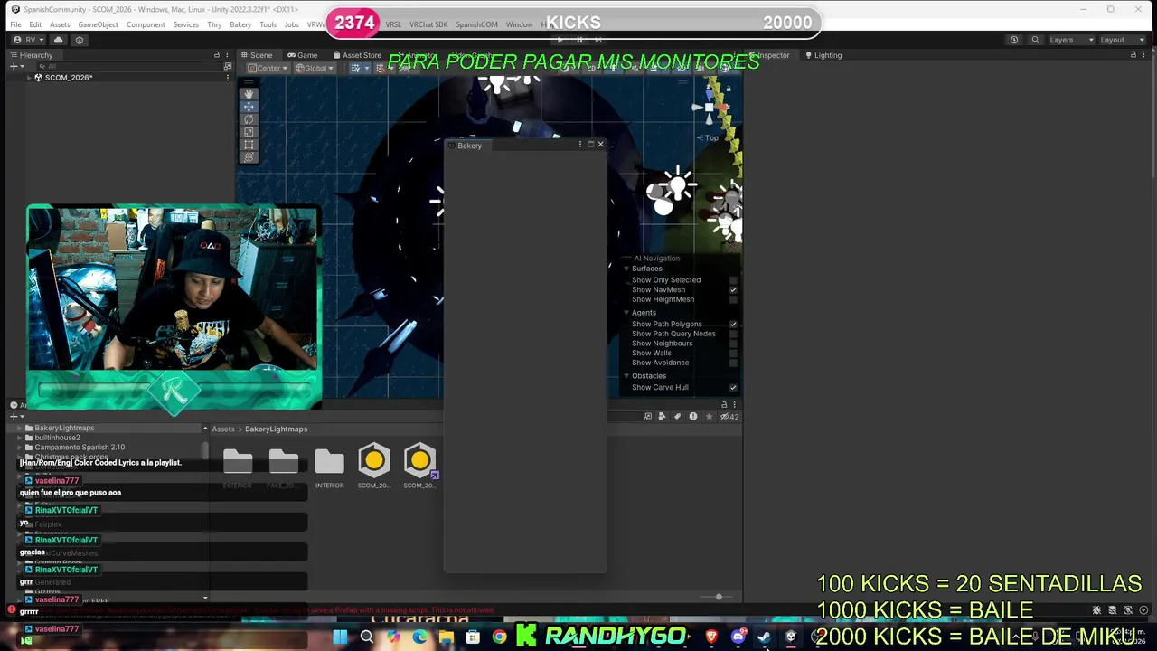
Task: Click the scene orientation gizmo center
Action: click(x=709, y=108)
